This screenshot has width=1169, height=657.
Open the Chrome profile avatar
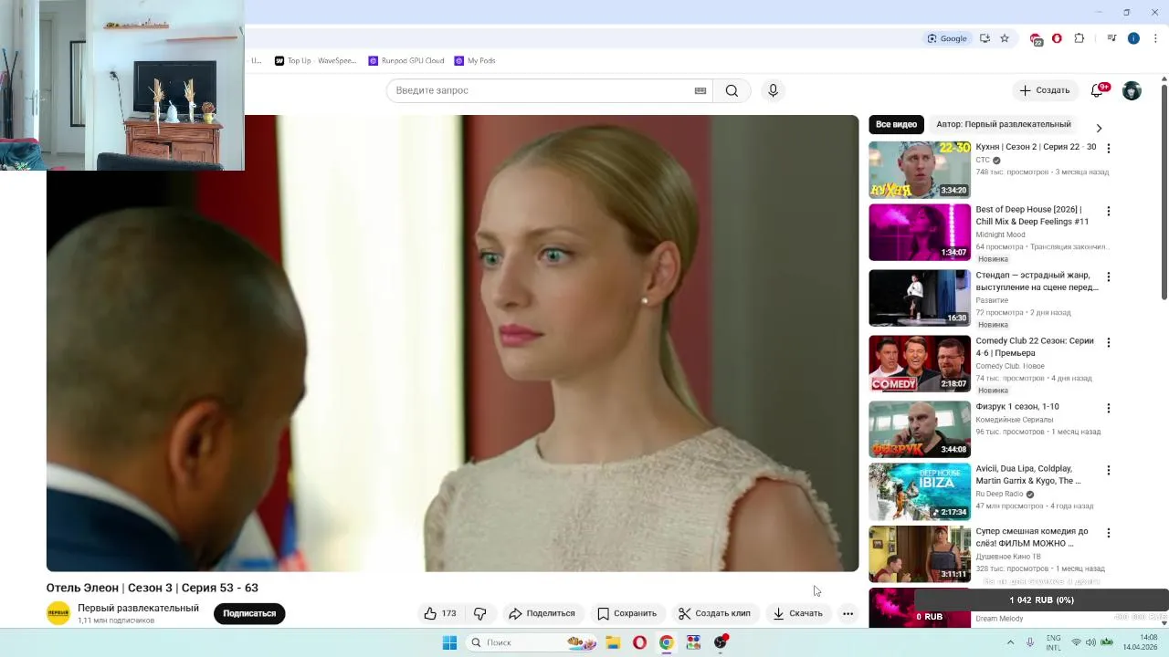[1133, 38]
